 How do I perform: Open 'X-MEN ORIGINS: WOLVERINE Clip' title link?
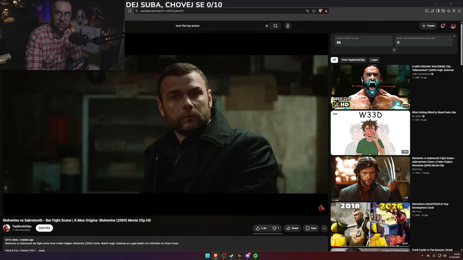click(x=433, y=68)
